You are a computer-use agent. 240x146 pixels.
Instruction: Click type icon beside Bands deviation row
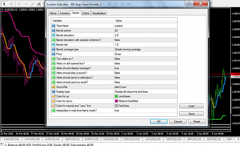click(53, 35)
